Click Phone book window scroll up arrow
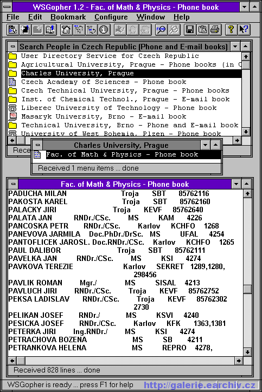Viewport: 262px width, 392px height. (247, 193)
